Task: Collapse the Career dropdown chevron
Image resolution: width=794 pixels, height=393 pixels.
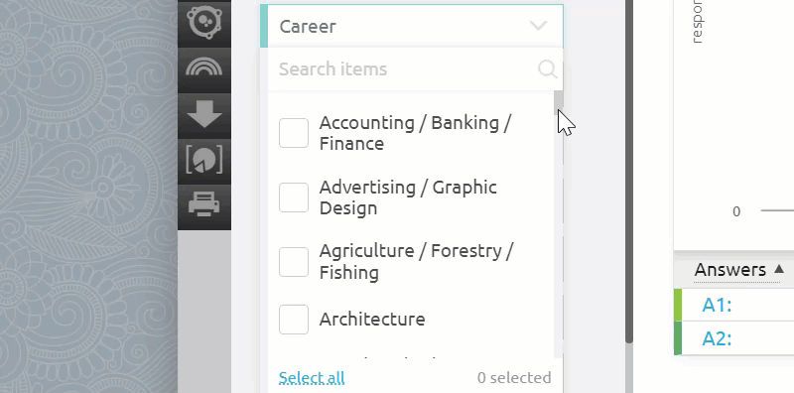Action: coord(538,26)
